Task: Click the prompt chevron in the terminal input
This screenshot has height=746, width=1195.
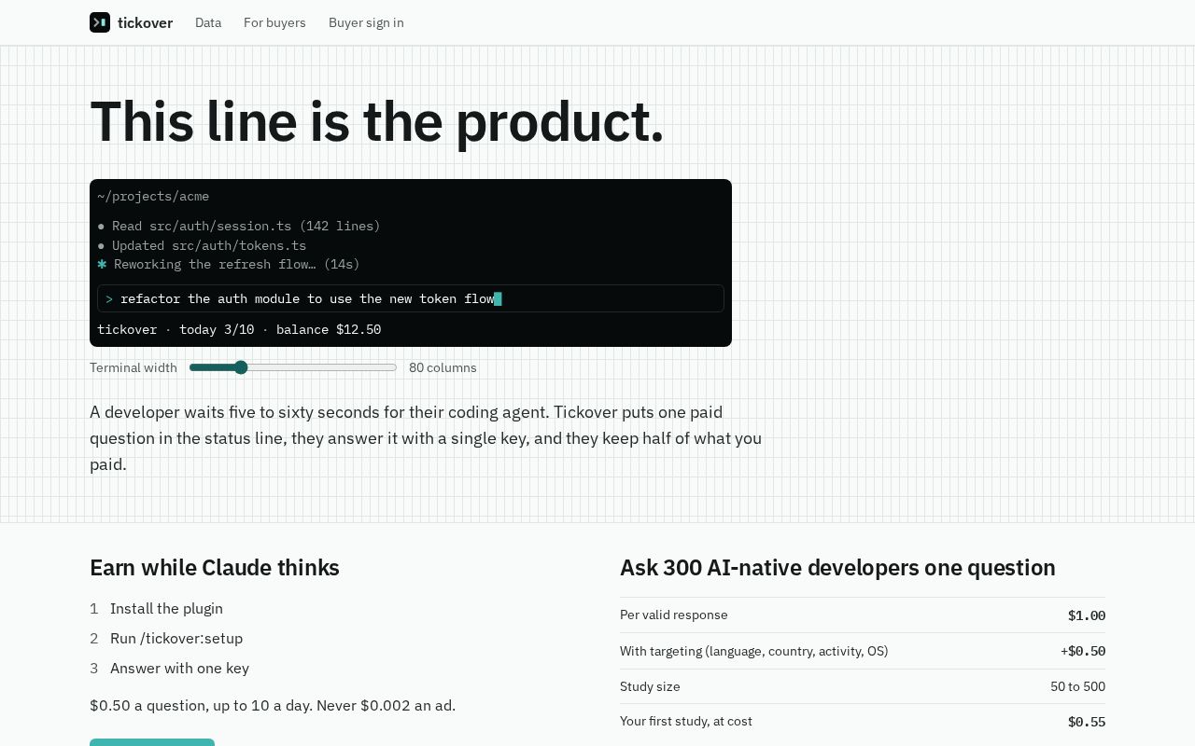Action: [x=109, y=299]
